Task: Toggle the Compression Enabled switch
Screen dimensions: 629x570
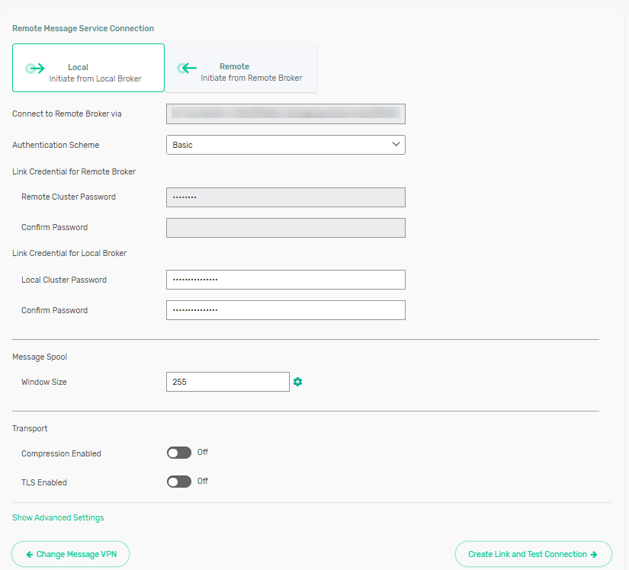Action: click(x=179, y=453)
